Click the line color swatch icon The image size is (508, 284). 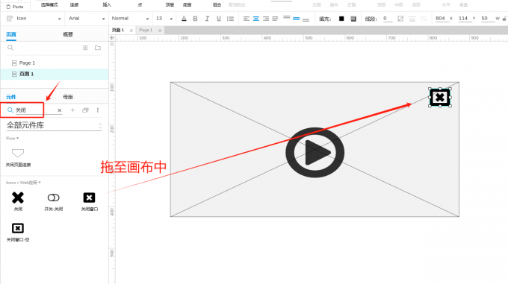[400, 19]
